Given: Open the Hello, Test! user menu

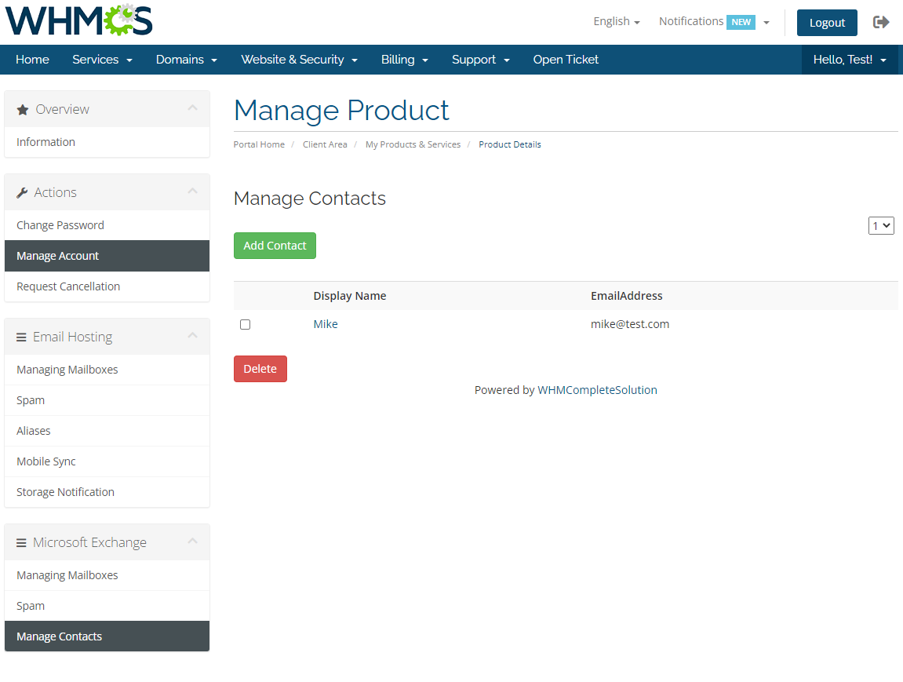Looking at the screenshot, I should pos(850,60).
